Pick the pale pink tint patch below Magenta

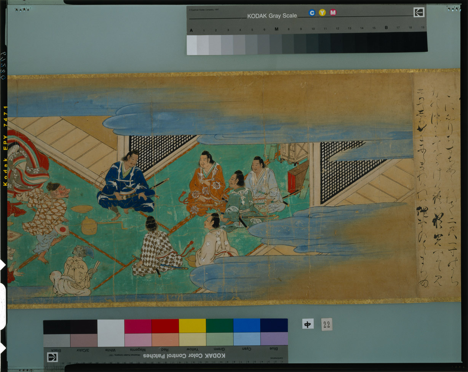138,340
